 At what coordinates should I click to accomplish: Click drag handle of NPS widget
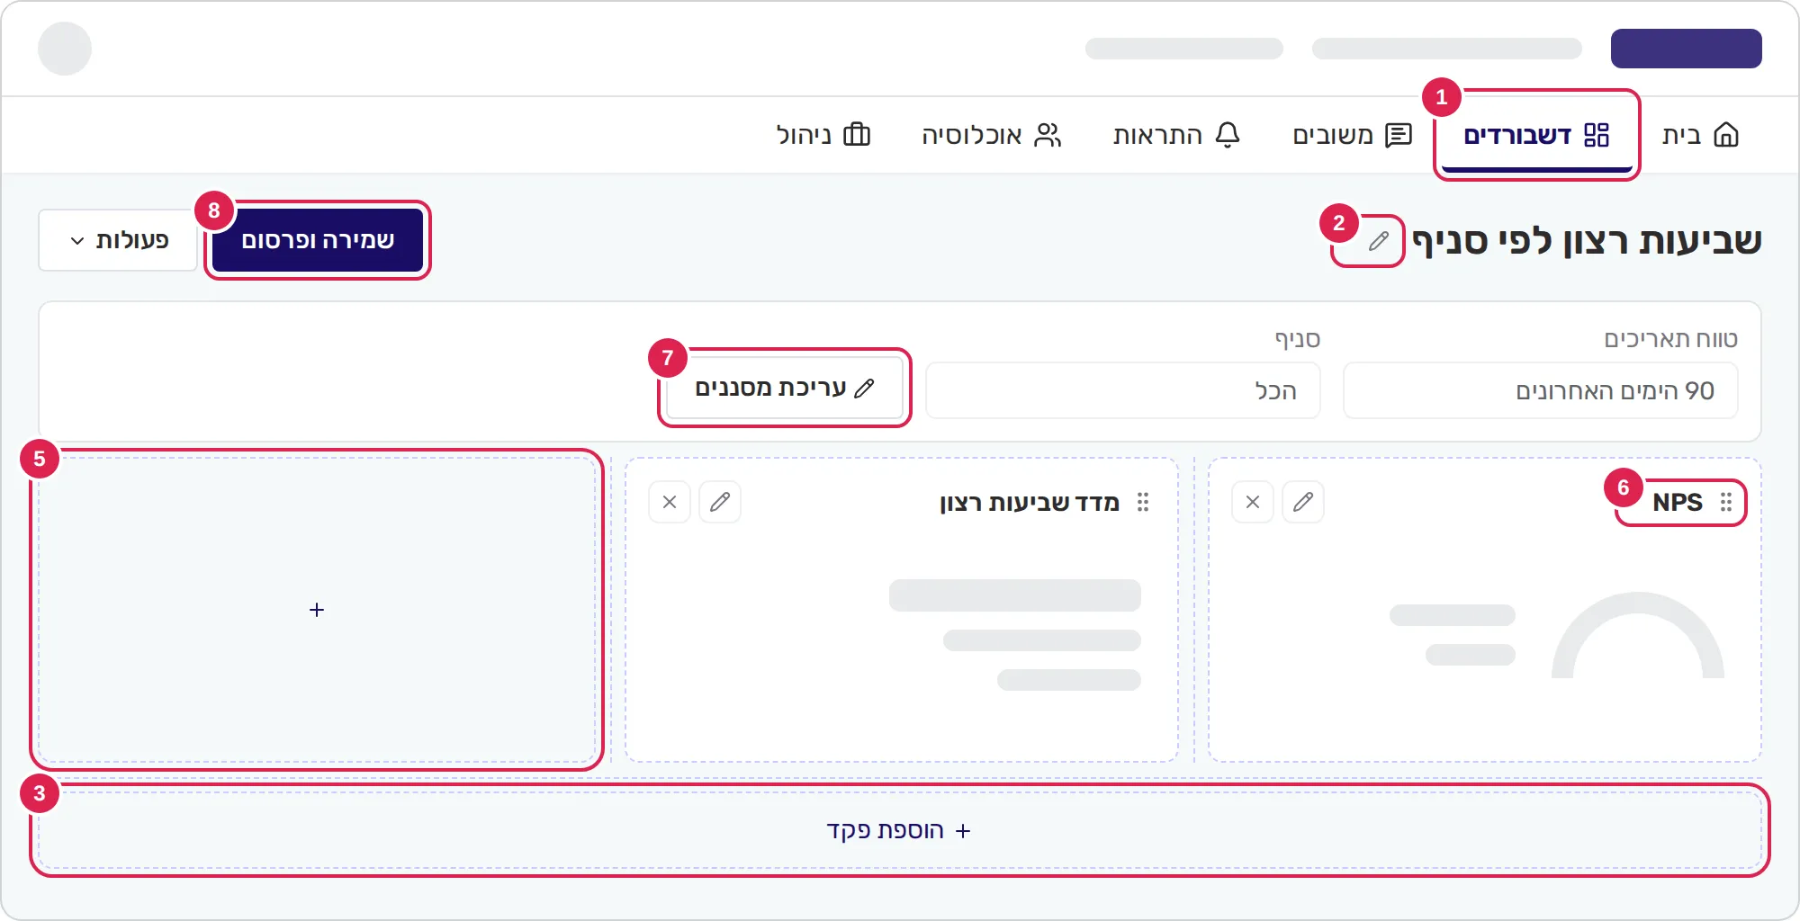(x=1726, y=502)
